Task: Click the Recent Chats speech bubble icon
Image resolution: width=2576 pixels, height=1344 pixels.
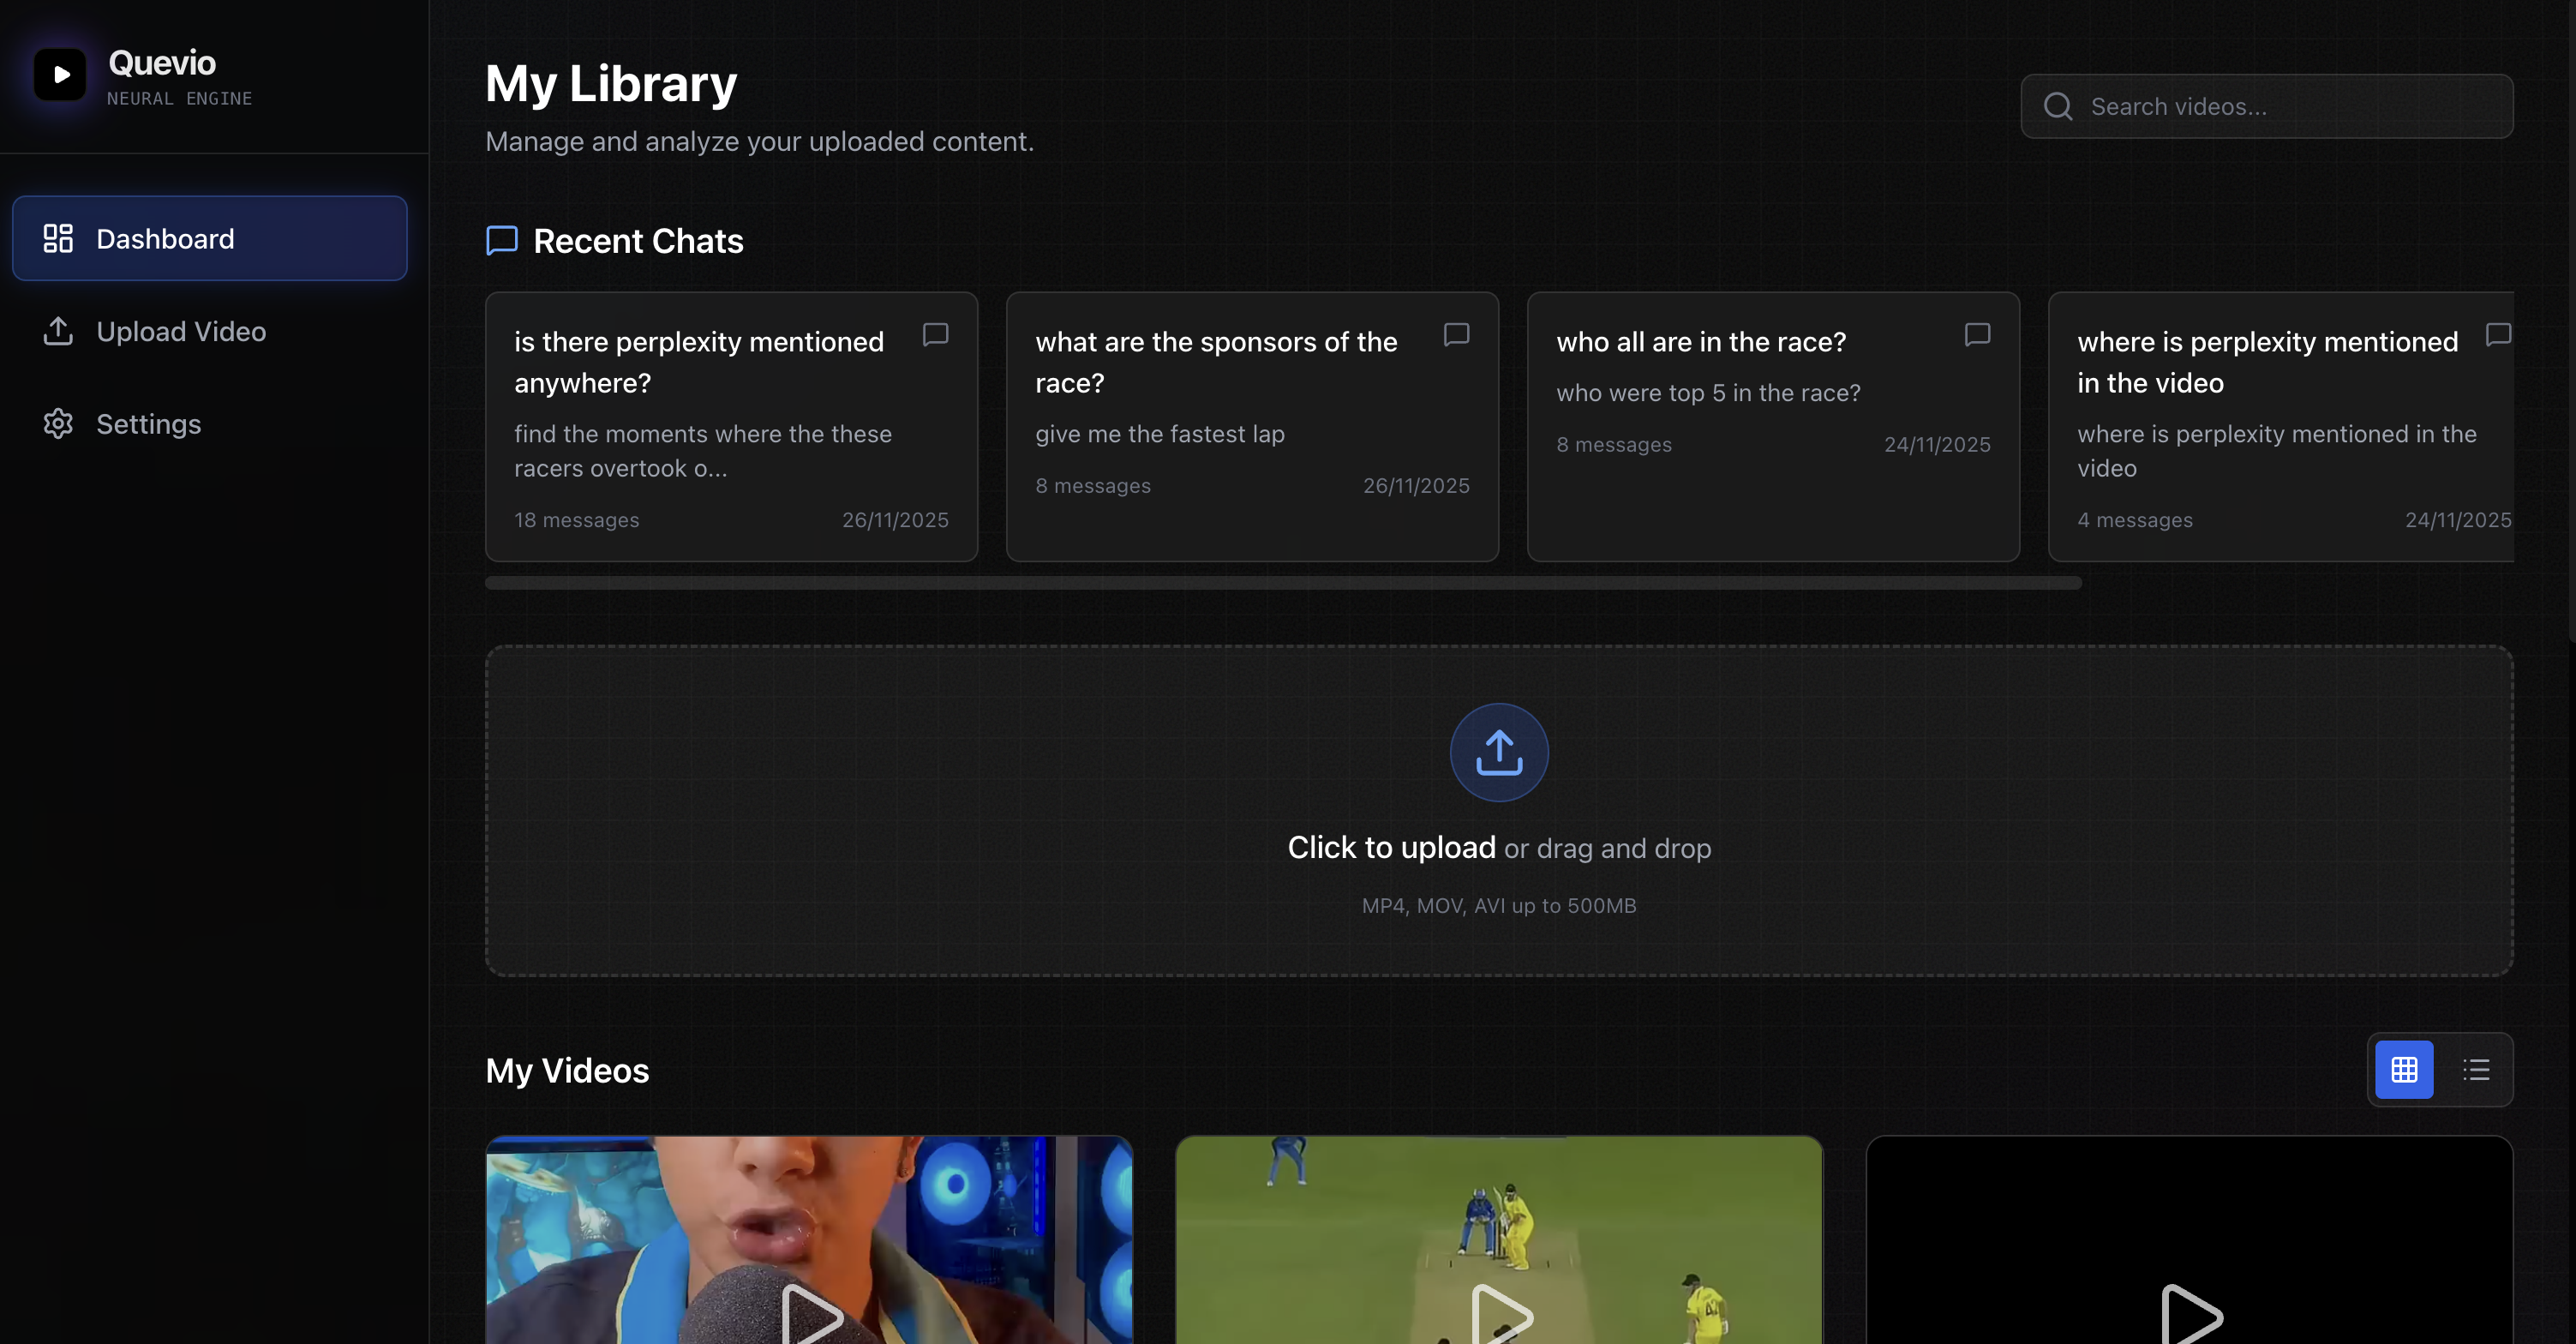Action: (502, 240)
